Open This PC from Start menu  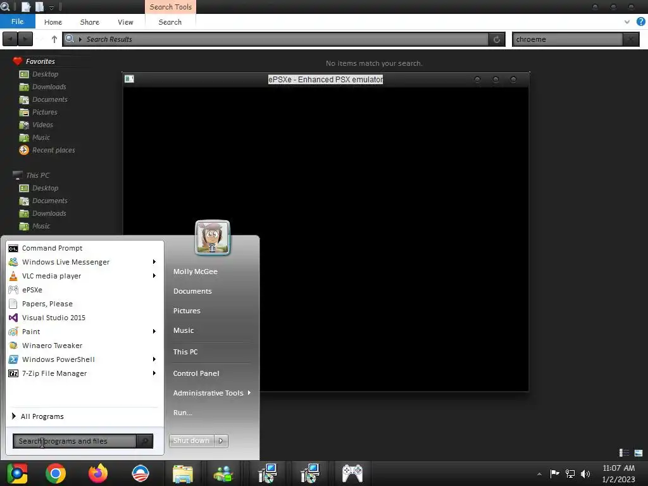coord(185,352)
